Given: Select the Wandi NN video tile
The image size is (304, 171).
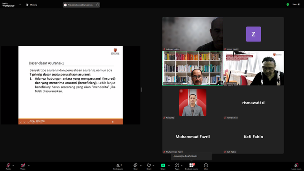Looking at the screenshot, I should tap(254, 68).
